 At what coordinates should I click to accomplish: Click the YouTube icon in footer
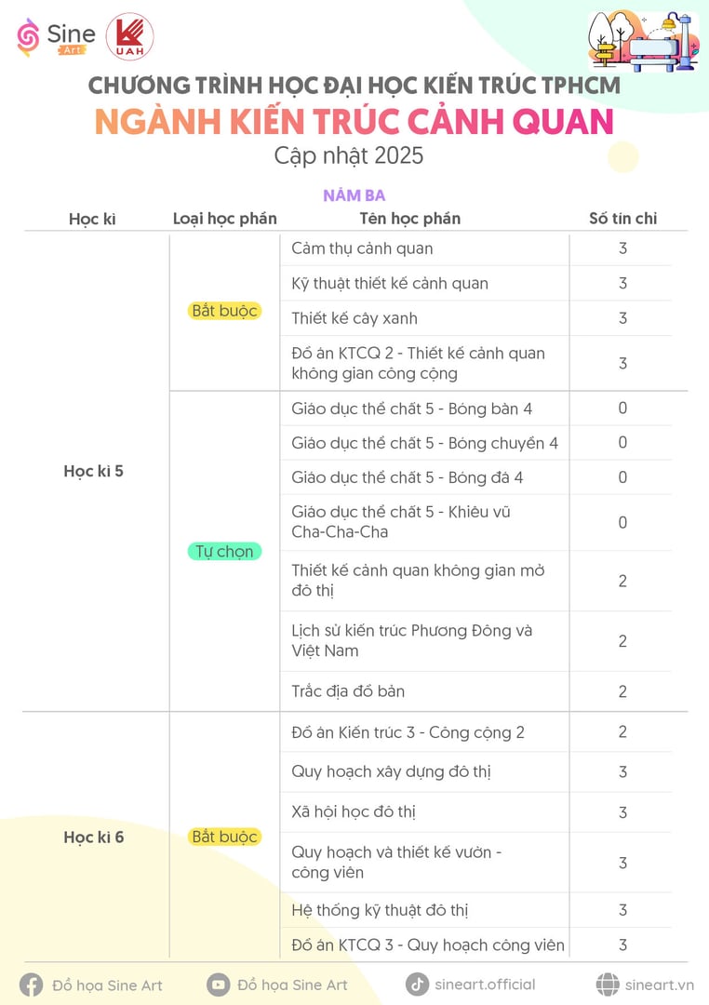point(219,985)
